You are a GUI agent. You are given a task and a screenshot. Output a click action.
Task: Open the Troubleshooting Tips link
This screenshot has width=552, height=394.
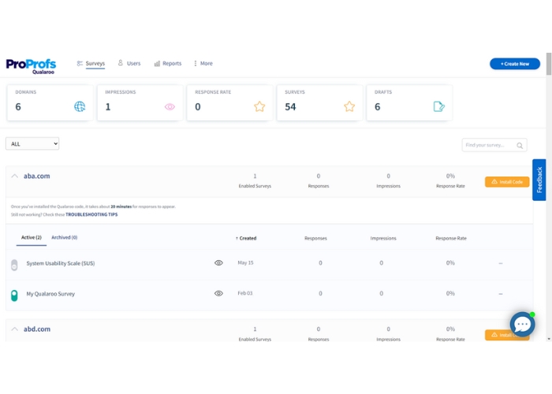pos(91,214)
